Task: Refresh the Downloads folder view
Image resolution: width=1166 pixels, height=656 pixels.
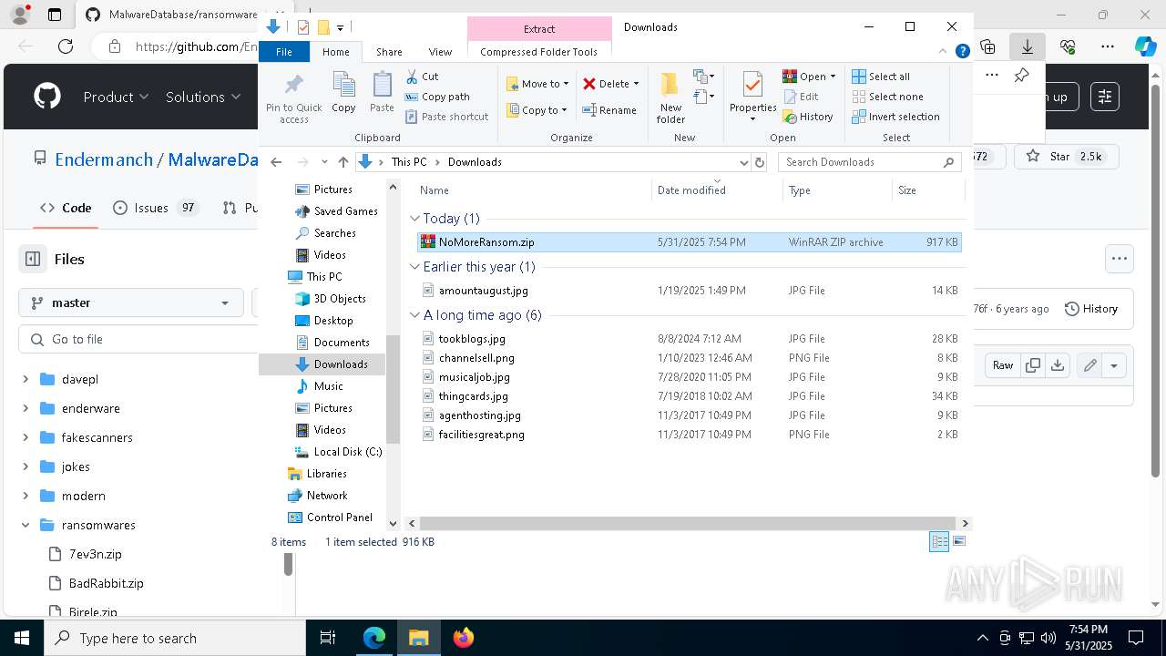Action: [x=760, y=162]
